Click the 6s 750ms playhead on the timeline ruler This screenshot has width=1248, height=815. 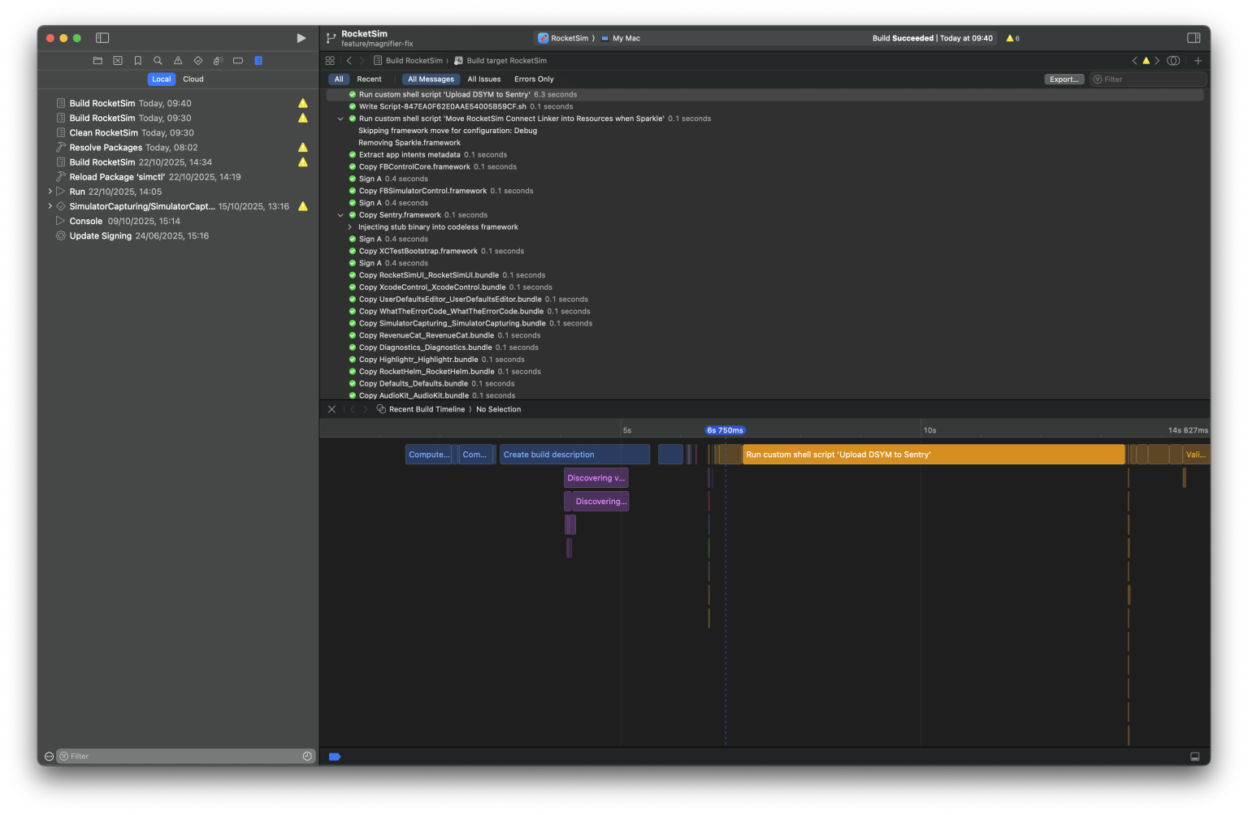tap(724, 429)
